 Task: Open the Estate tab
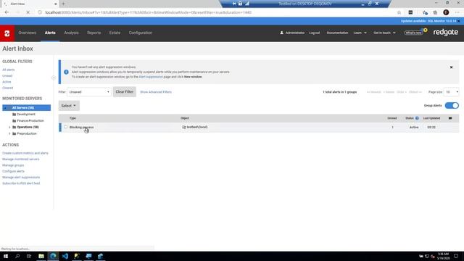(115, 33)
